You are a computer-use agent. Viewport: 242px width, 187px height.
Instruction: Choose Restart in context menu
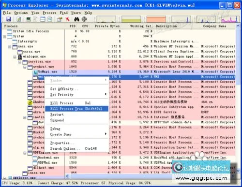(x=77, y=115)
